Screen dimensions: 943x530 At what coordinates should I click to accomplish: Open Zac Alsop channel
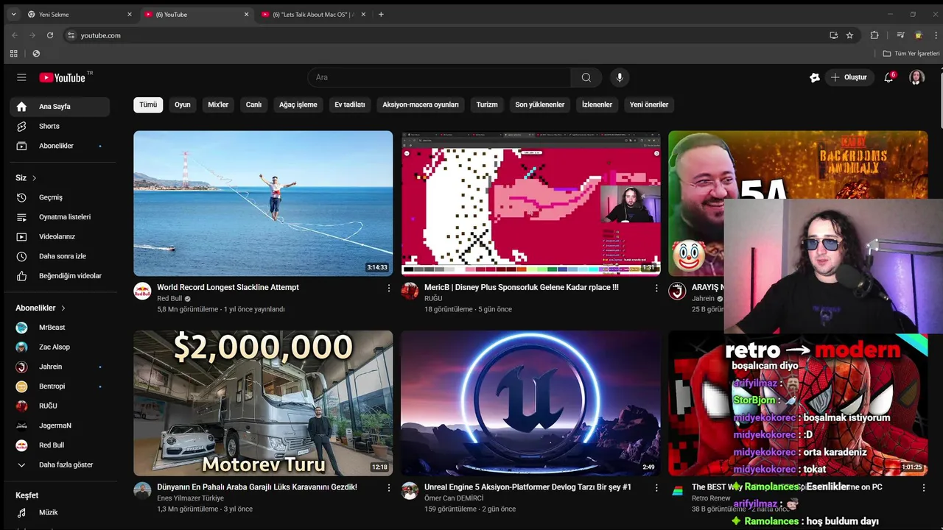[60, 347]
